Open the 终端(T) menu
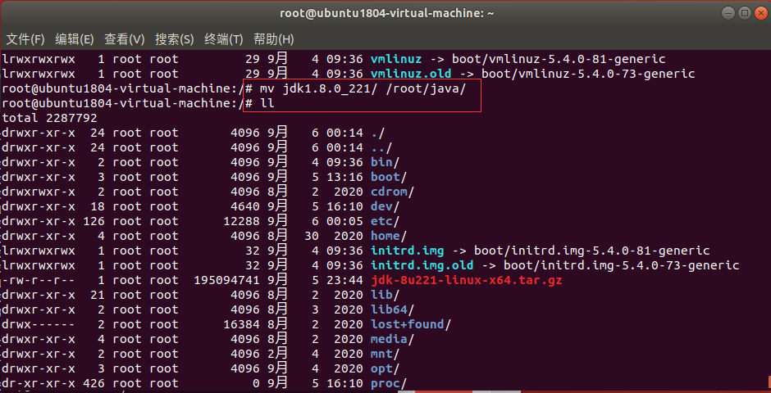Viewport: 771px width, 393px height. 224,39
